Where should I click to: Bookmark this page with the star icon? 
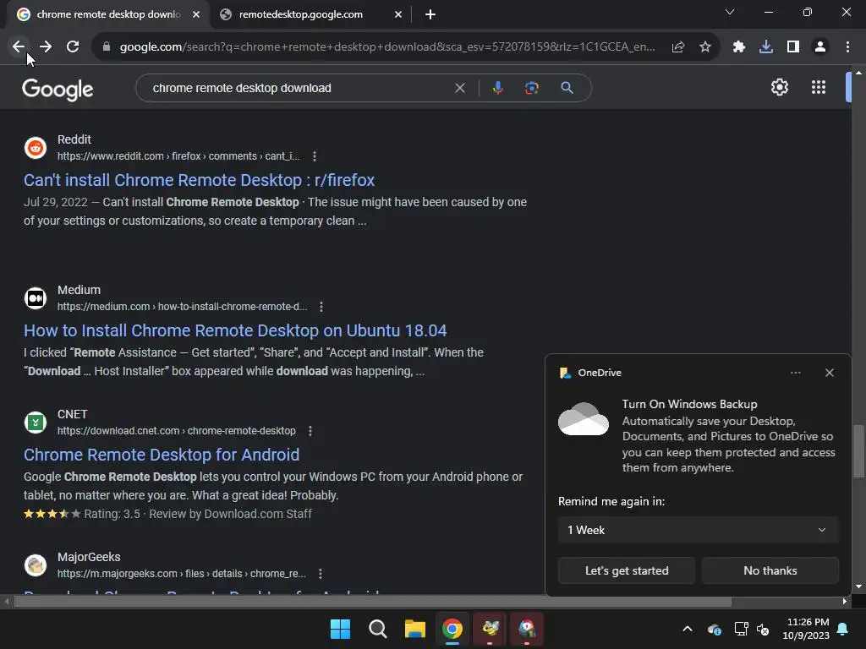705,47
